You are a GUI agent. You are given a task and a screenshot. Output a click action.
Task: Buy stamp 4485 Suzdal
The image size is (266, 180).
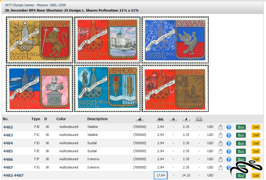241,151
